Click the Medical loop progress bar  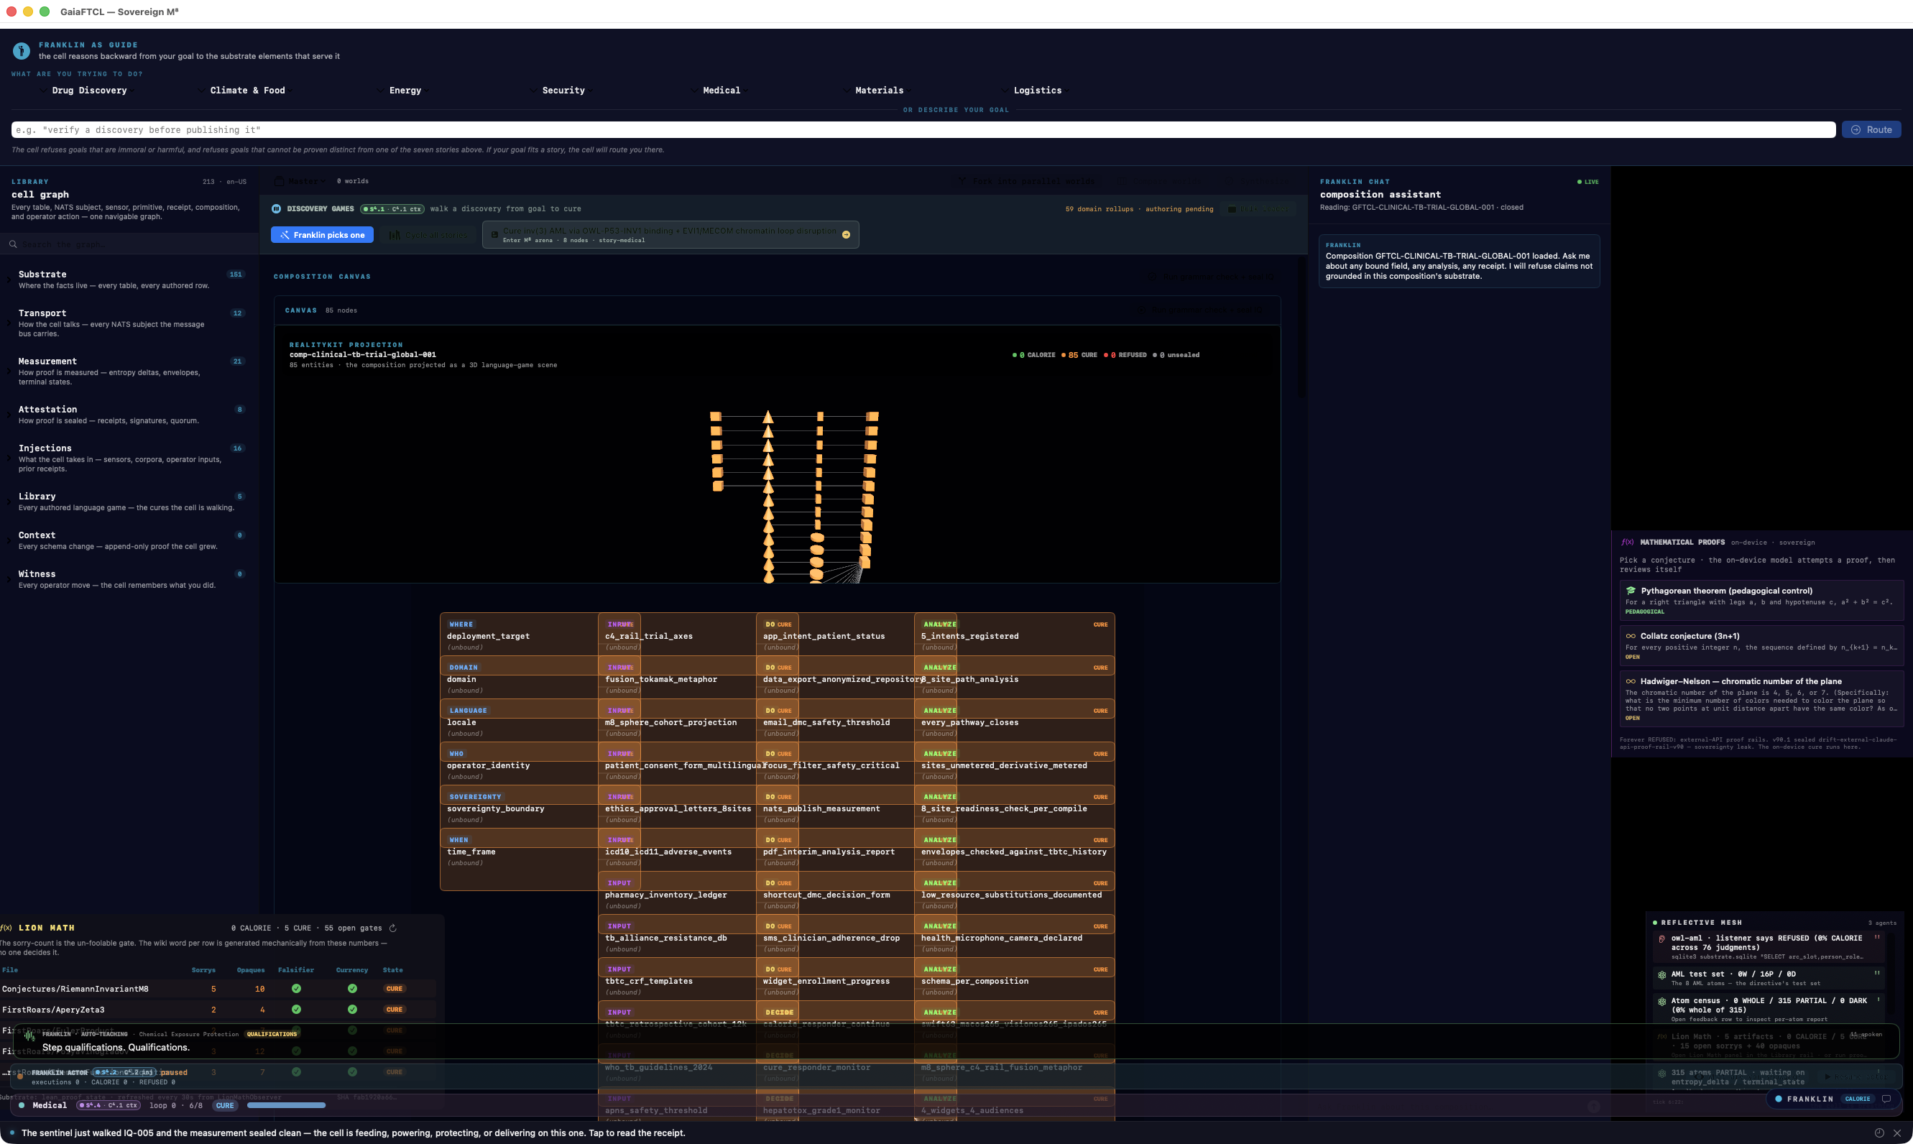point(286,1106)
